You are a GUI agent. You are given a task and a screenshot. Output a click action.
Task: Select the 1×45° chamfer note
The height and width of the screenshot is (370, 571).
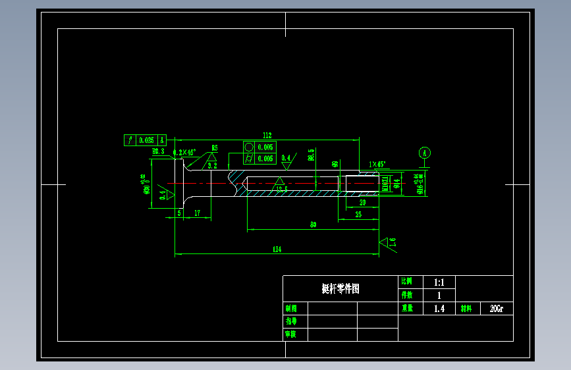(377, 165)
